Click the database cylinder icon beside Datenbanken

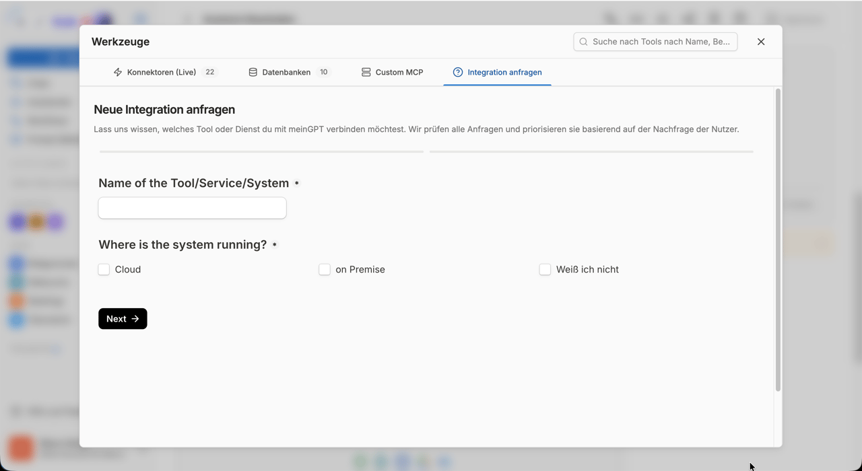(253, 72)
